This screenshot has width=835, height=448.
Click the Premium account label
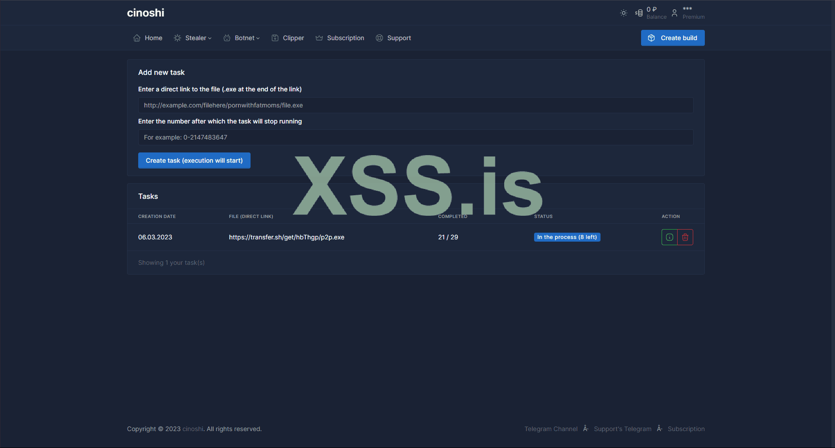[694, 17]
